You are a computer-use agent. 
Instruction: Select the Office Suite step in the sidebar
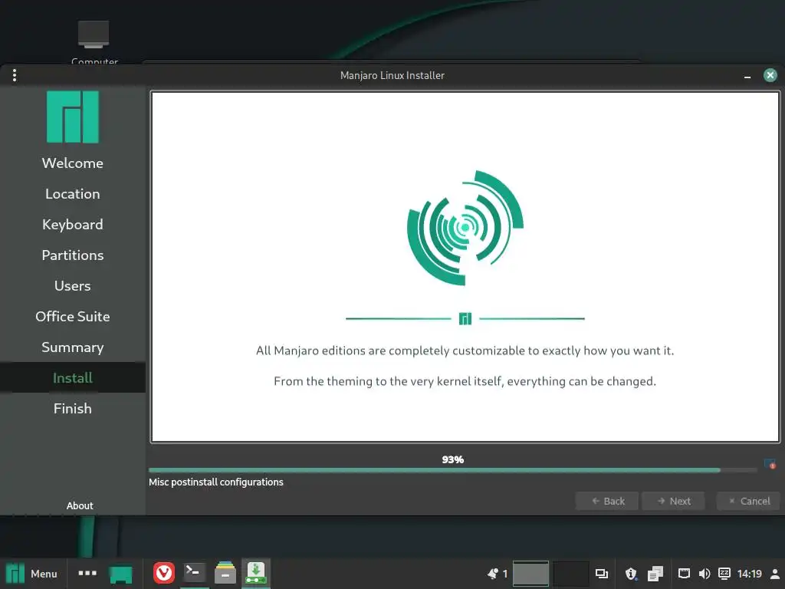(73, 317)
